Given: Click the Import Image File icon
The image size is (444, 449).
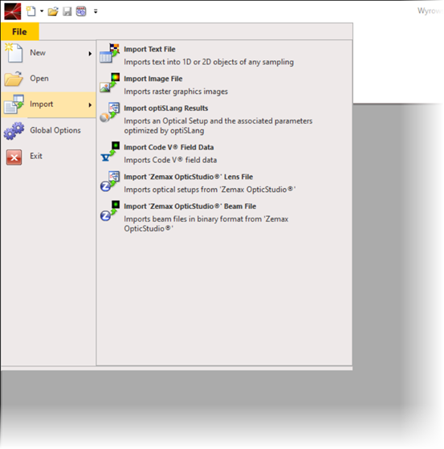Looking at the screenshot, I should [110, 83].
